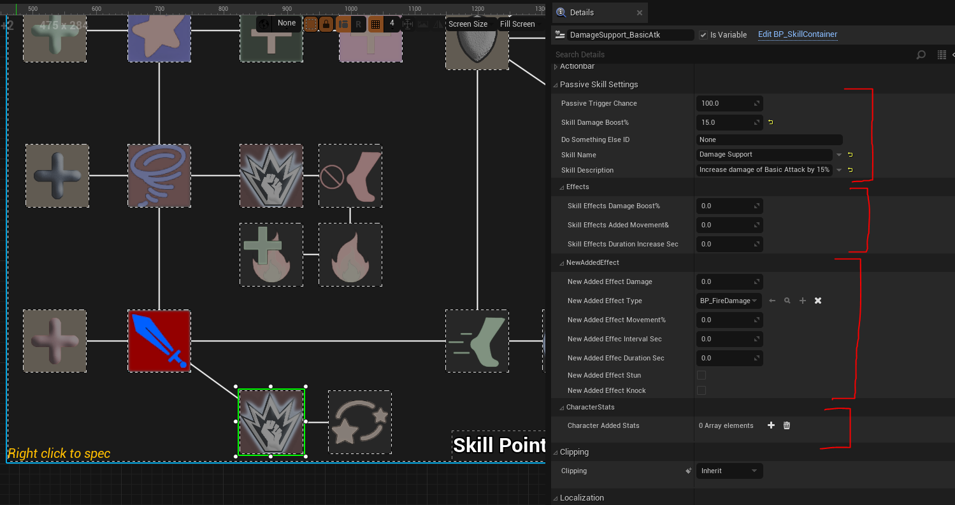
Task: Collapse the Effects subsection
Action: [x=563, y=187]
